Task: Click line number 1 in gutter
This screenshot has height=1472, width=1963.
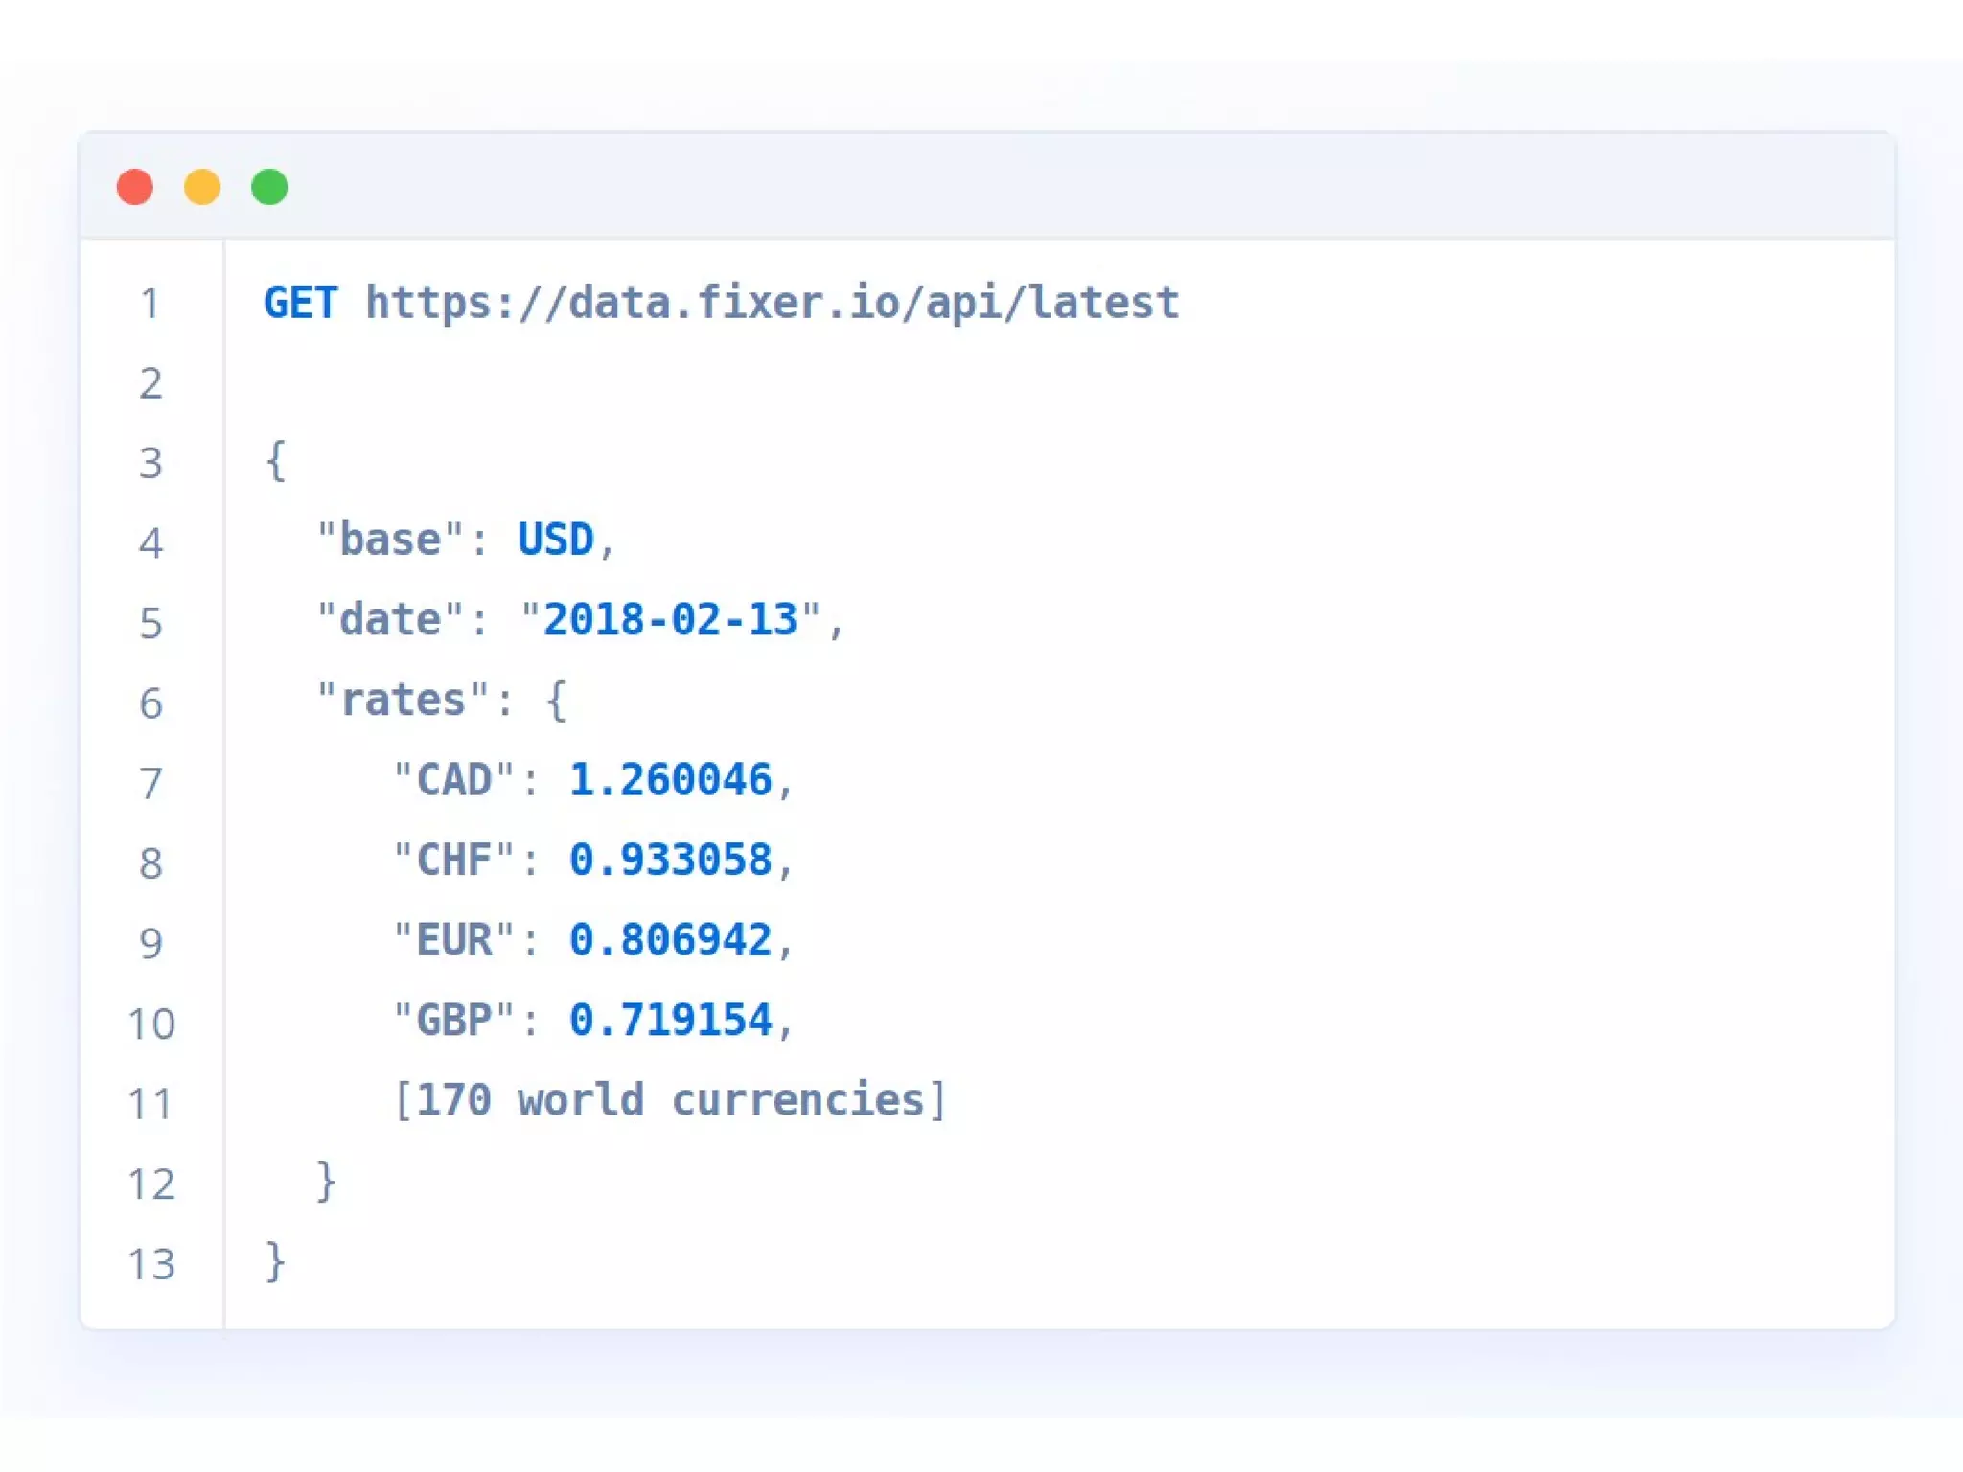Action: [150, 304]
